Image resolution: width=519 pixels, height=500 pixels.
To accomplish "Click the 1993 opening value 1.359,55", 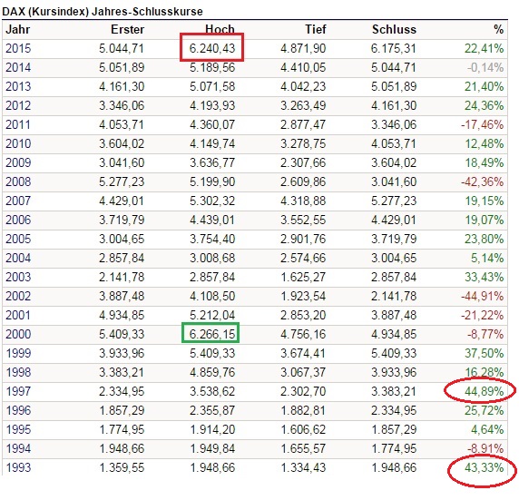I will pos(122,467).
